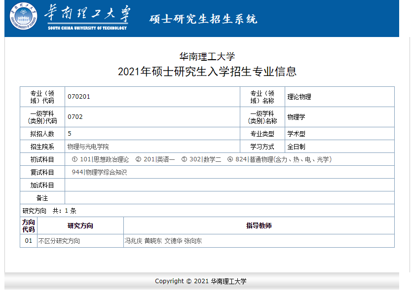Click the 学术型 program type value

coord(296,134)
